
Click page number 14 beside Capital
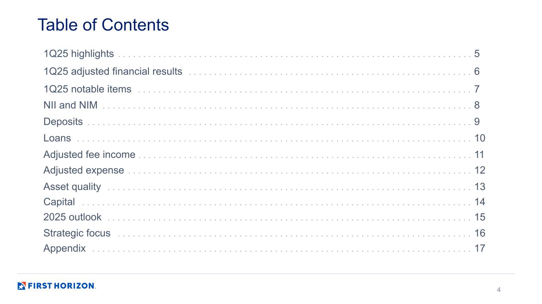click(x=480, y=202)
